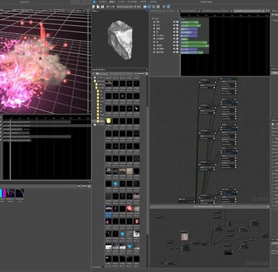
Task: Select the rainbow gradient thumbnail at lower left
Action: 2,193
